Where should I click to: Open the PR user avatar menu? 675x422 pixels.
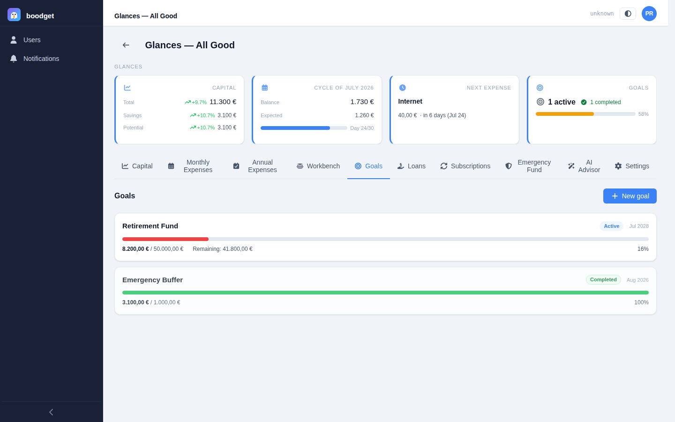point(649,14)
